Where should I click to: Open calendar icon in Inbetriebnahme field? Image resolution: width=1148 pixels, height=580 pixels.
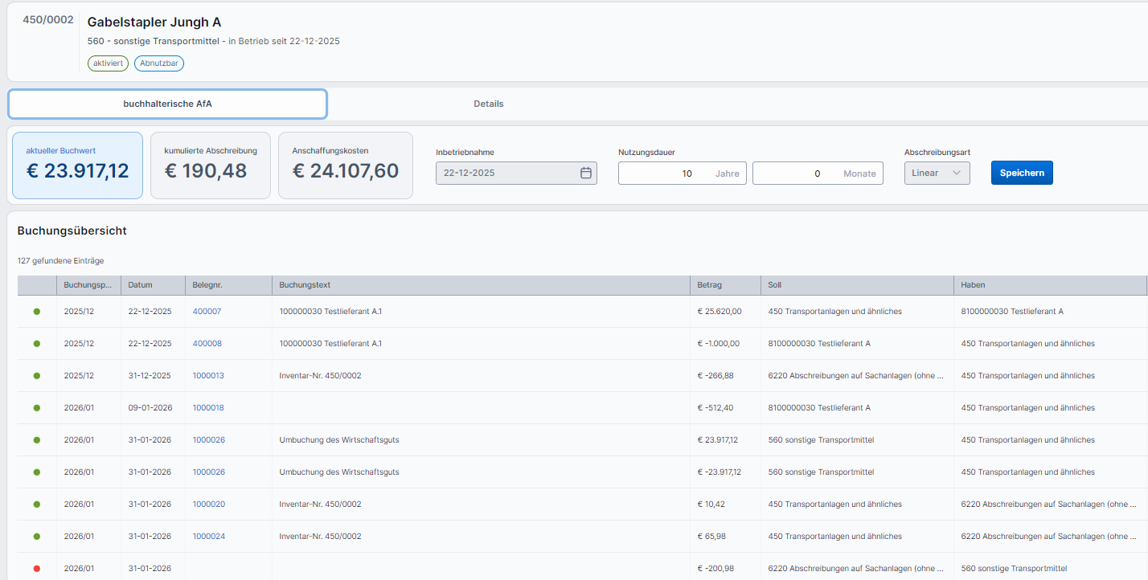coord(585,173)
